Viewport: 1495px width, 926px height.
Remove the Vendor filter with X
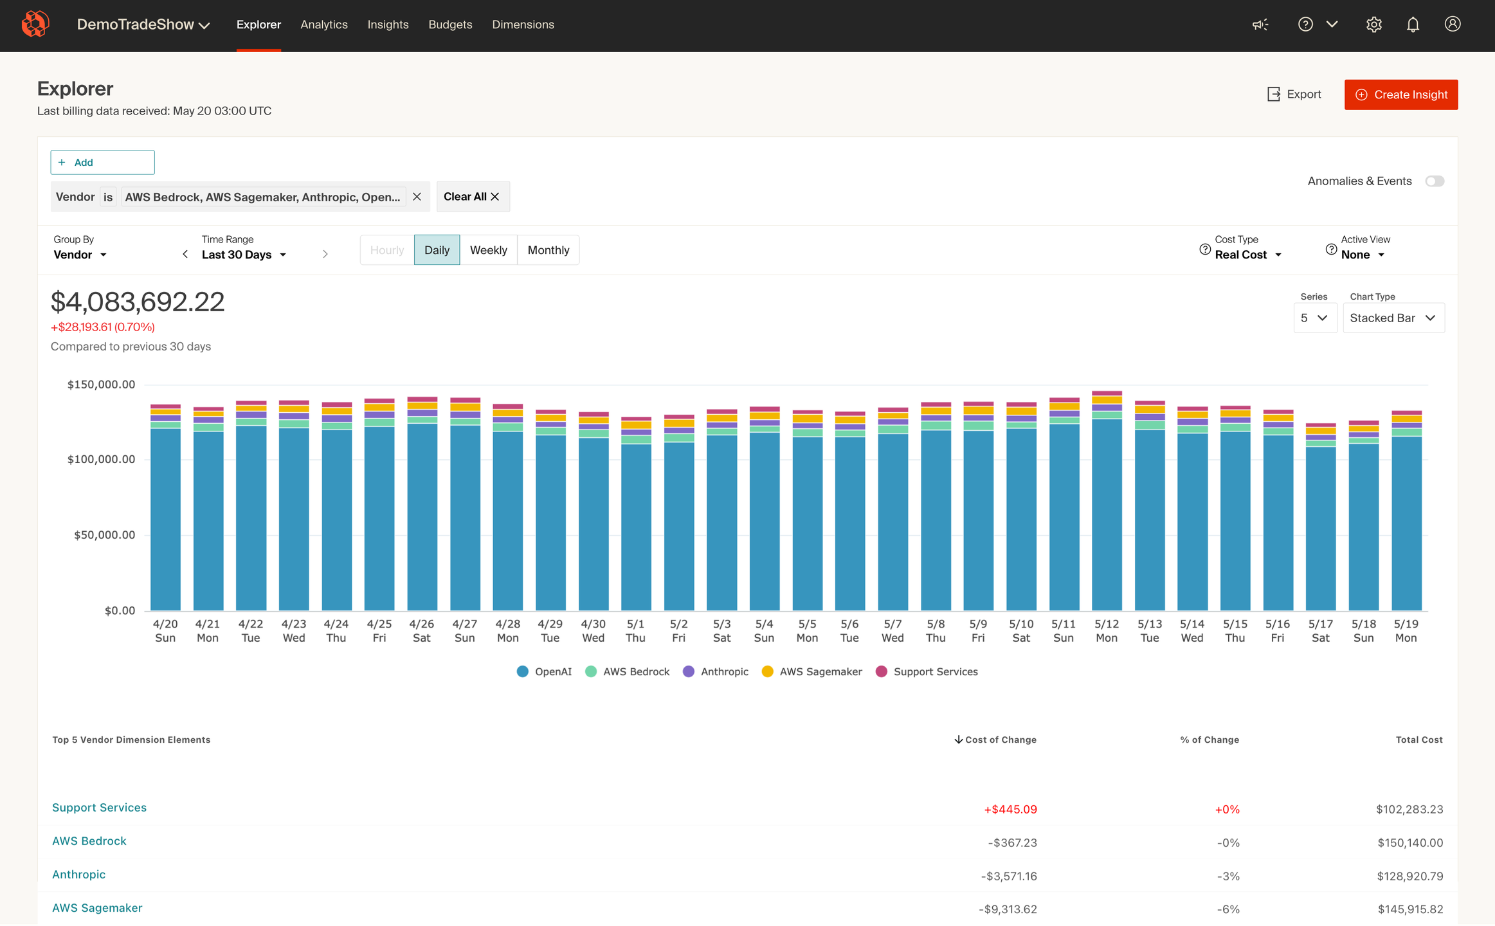click(x=417, y=197)
